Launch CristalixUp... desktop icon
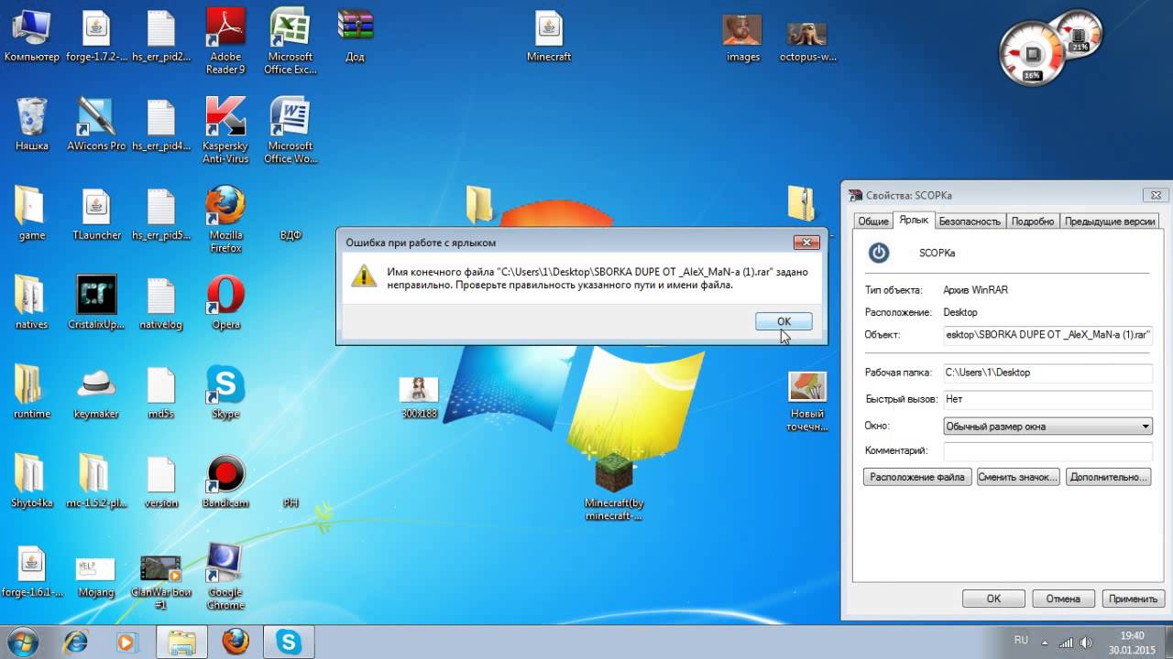 click(x=96, y=303)
